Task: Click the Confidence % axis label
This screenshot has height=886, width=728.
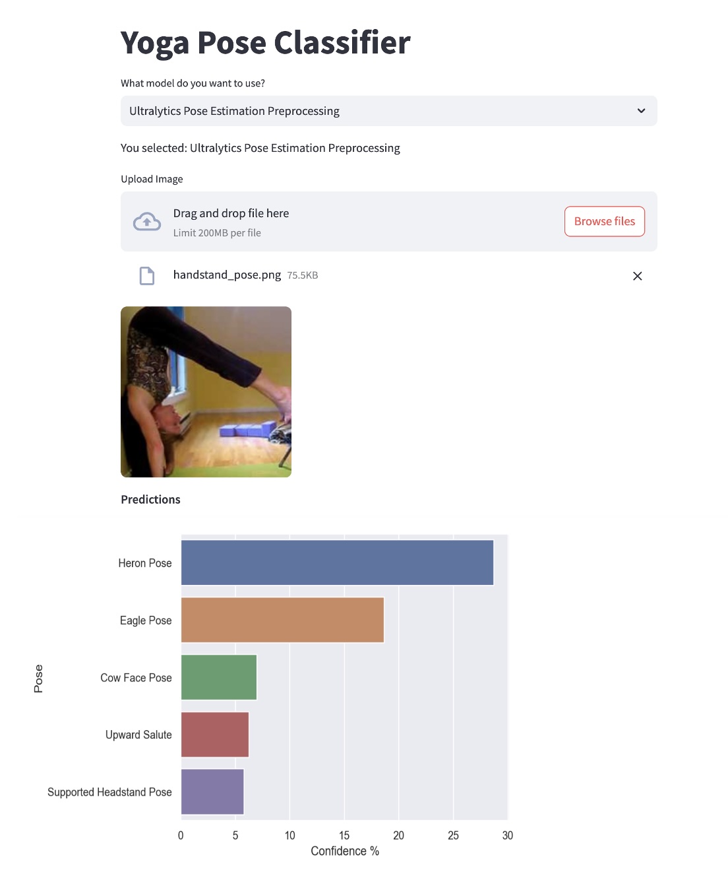Action: [x=345, y=851]
